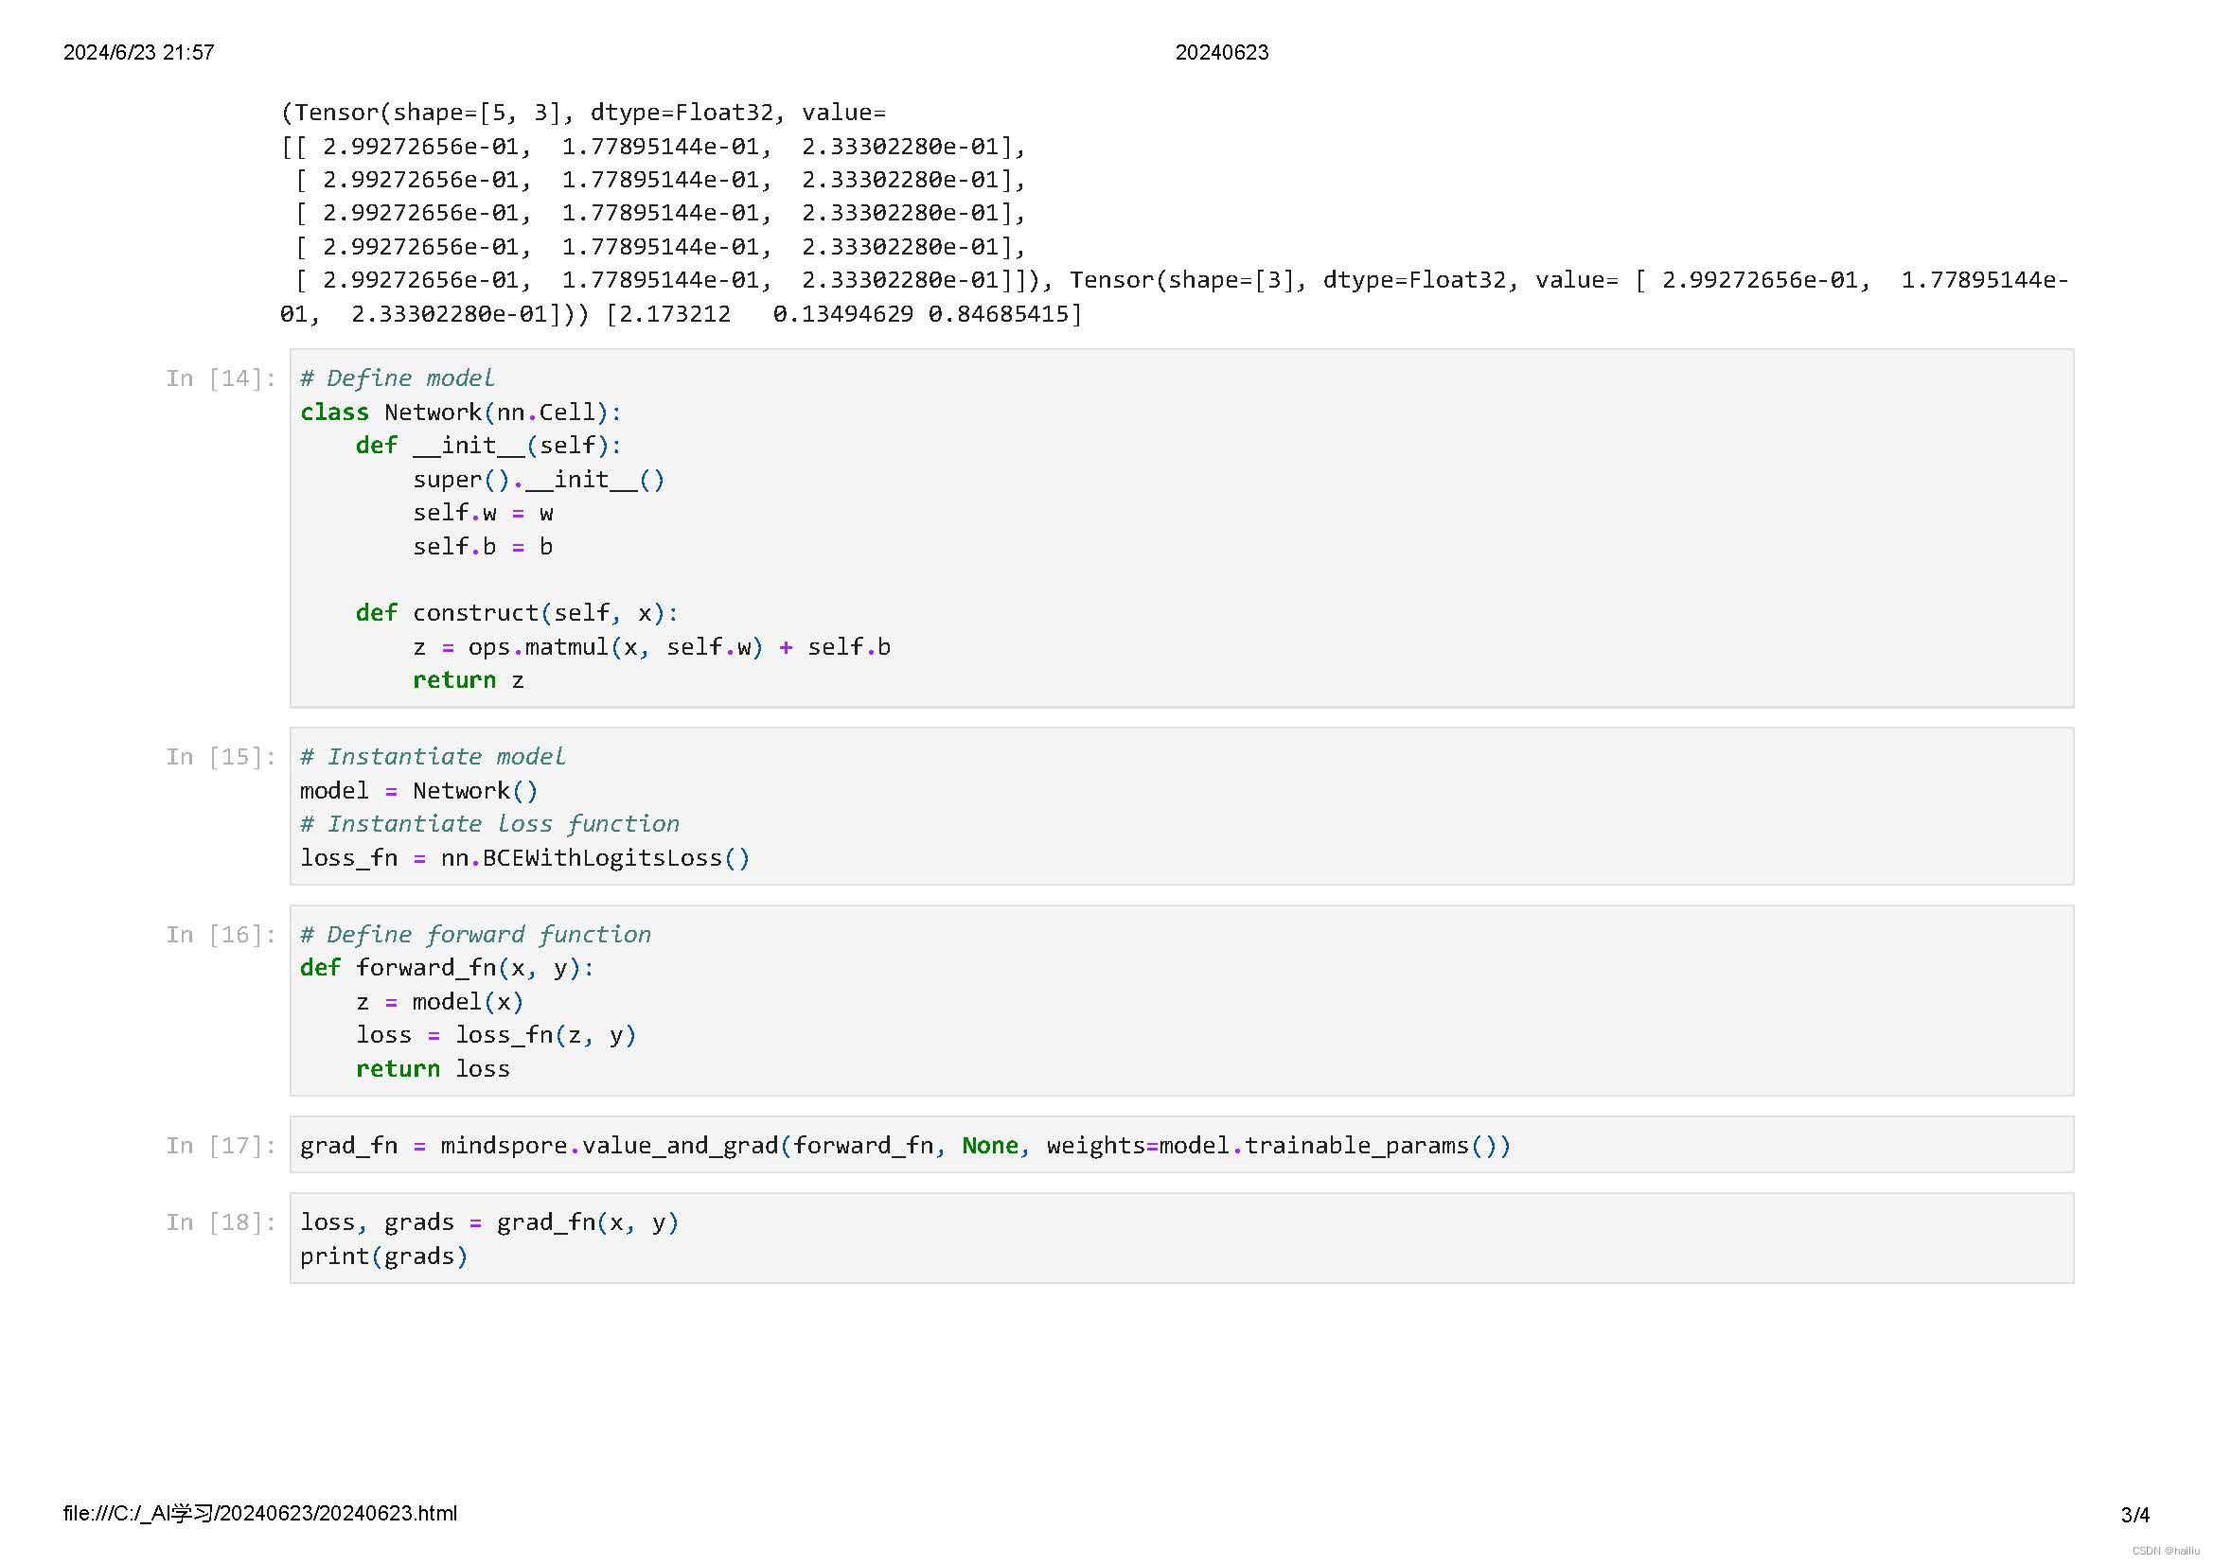Viewport: 2214px width, 1564px height.
Task: Click the output array [2.173212 ...]
Action: pos(844,315)
